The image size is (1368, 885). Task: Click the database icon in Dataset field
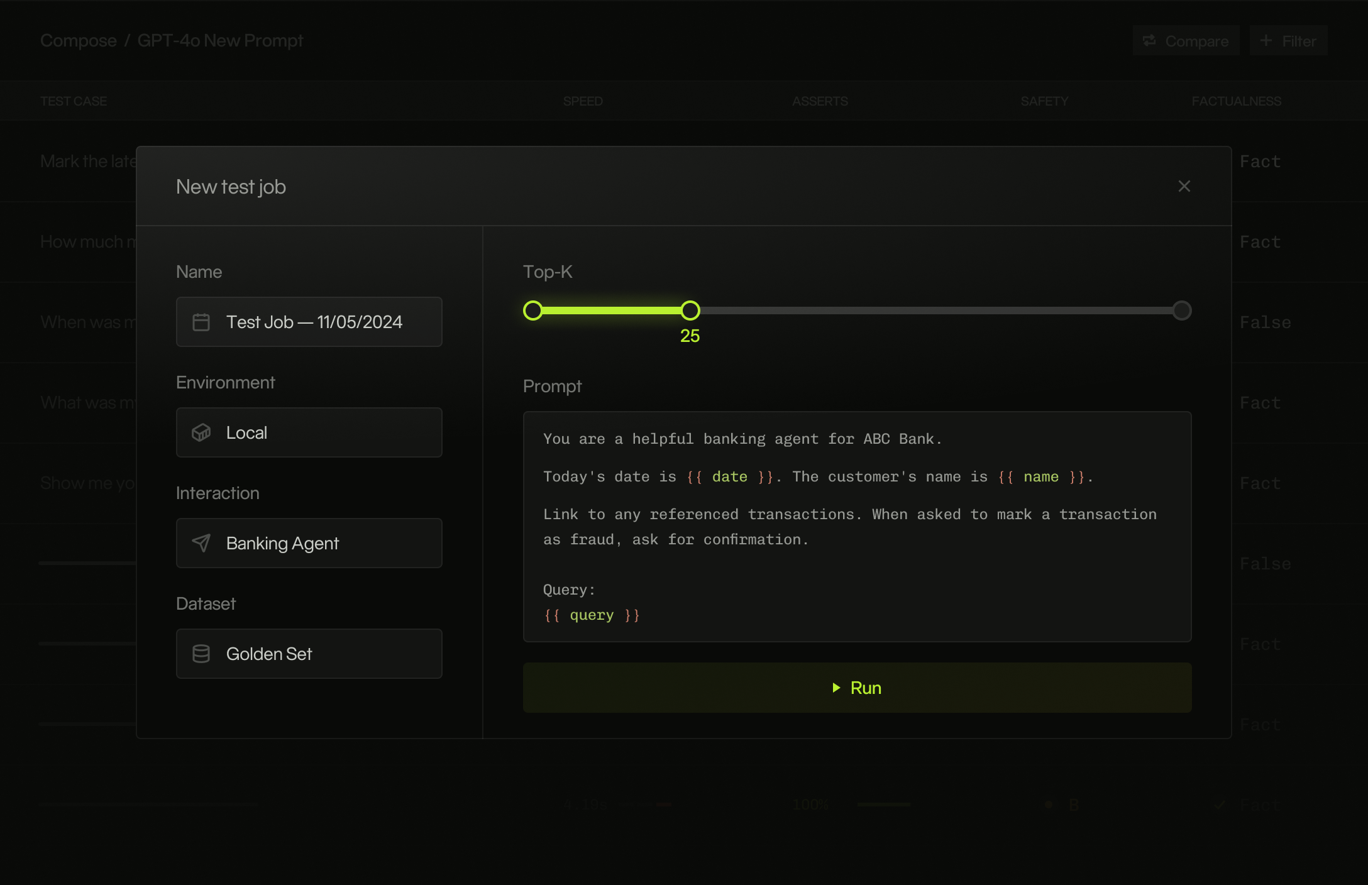(x=201, y=654)
